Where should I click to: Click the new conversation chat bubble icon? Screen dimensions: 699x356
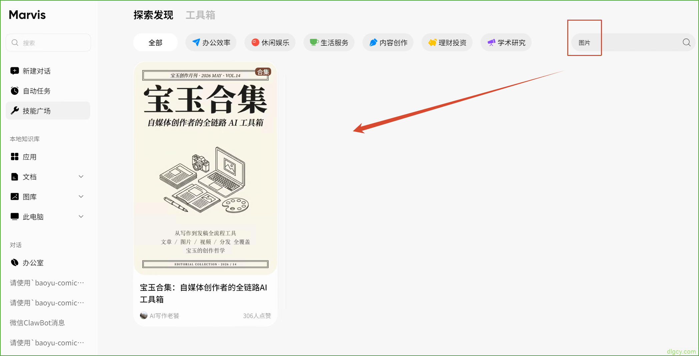(15, 71)
